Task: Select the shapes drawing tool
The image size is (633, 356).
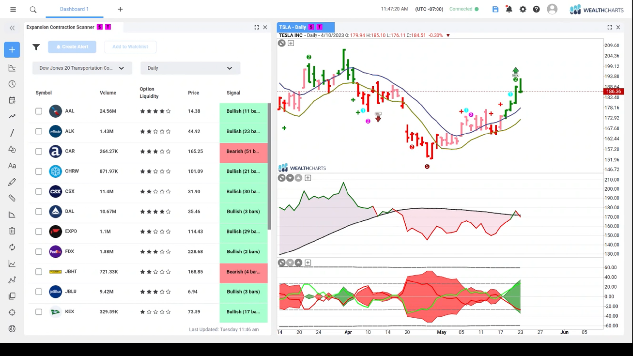Action: click(x=12, y=149)
